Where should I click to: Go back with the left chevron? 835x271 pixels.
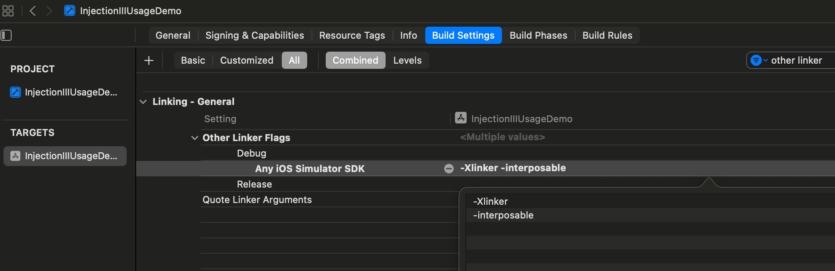tap(33, 11)
